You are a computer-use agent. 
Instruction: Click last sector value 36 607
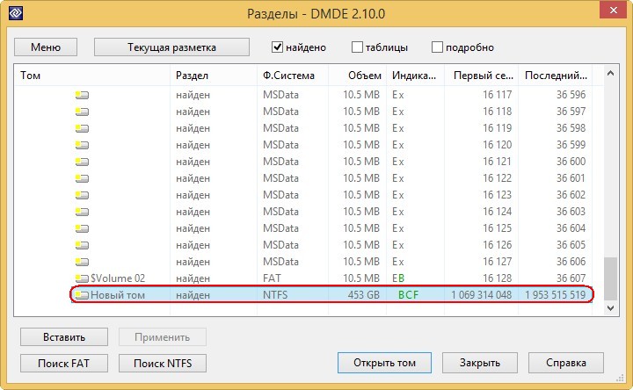point(571,278)
